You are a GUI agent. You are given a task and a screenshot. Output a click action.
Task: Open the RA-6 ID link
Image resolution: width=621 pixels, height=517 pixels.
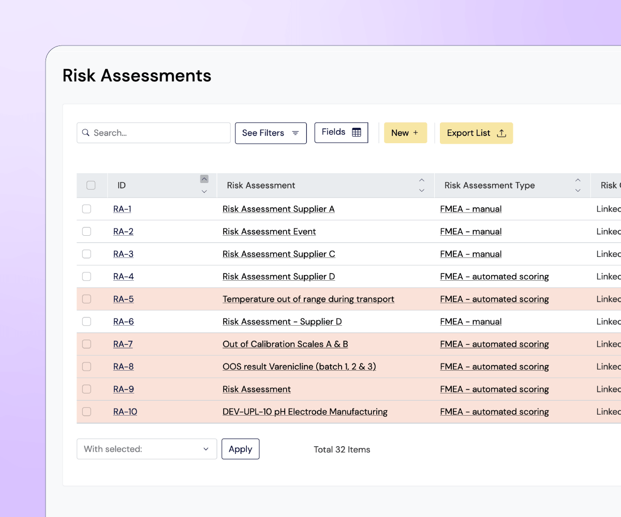tap(124, 322)
